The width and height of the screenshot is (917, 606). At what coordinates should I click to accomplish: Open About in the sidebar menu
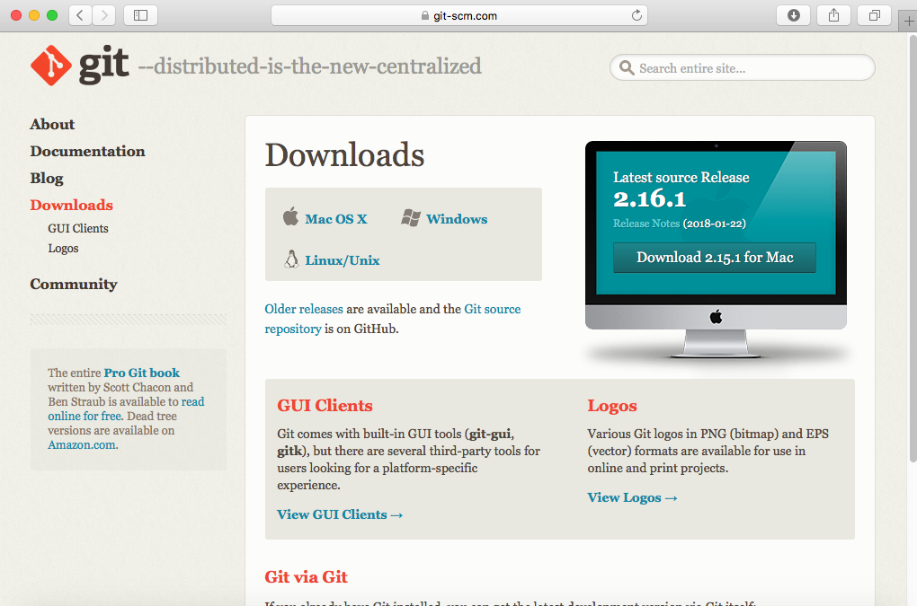53,125
